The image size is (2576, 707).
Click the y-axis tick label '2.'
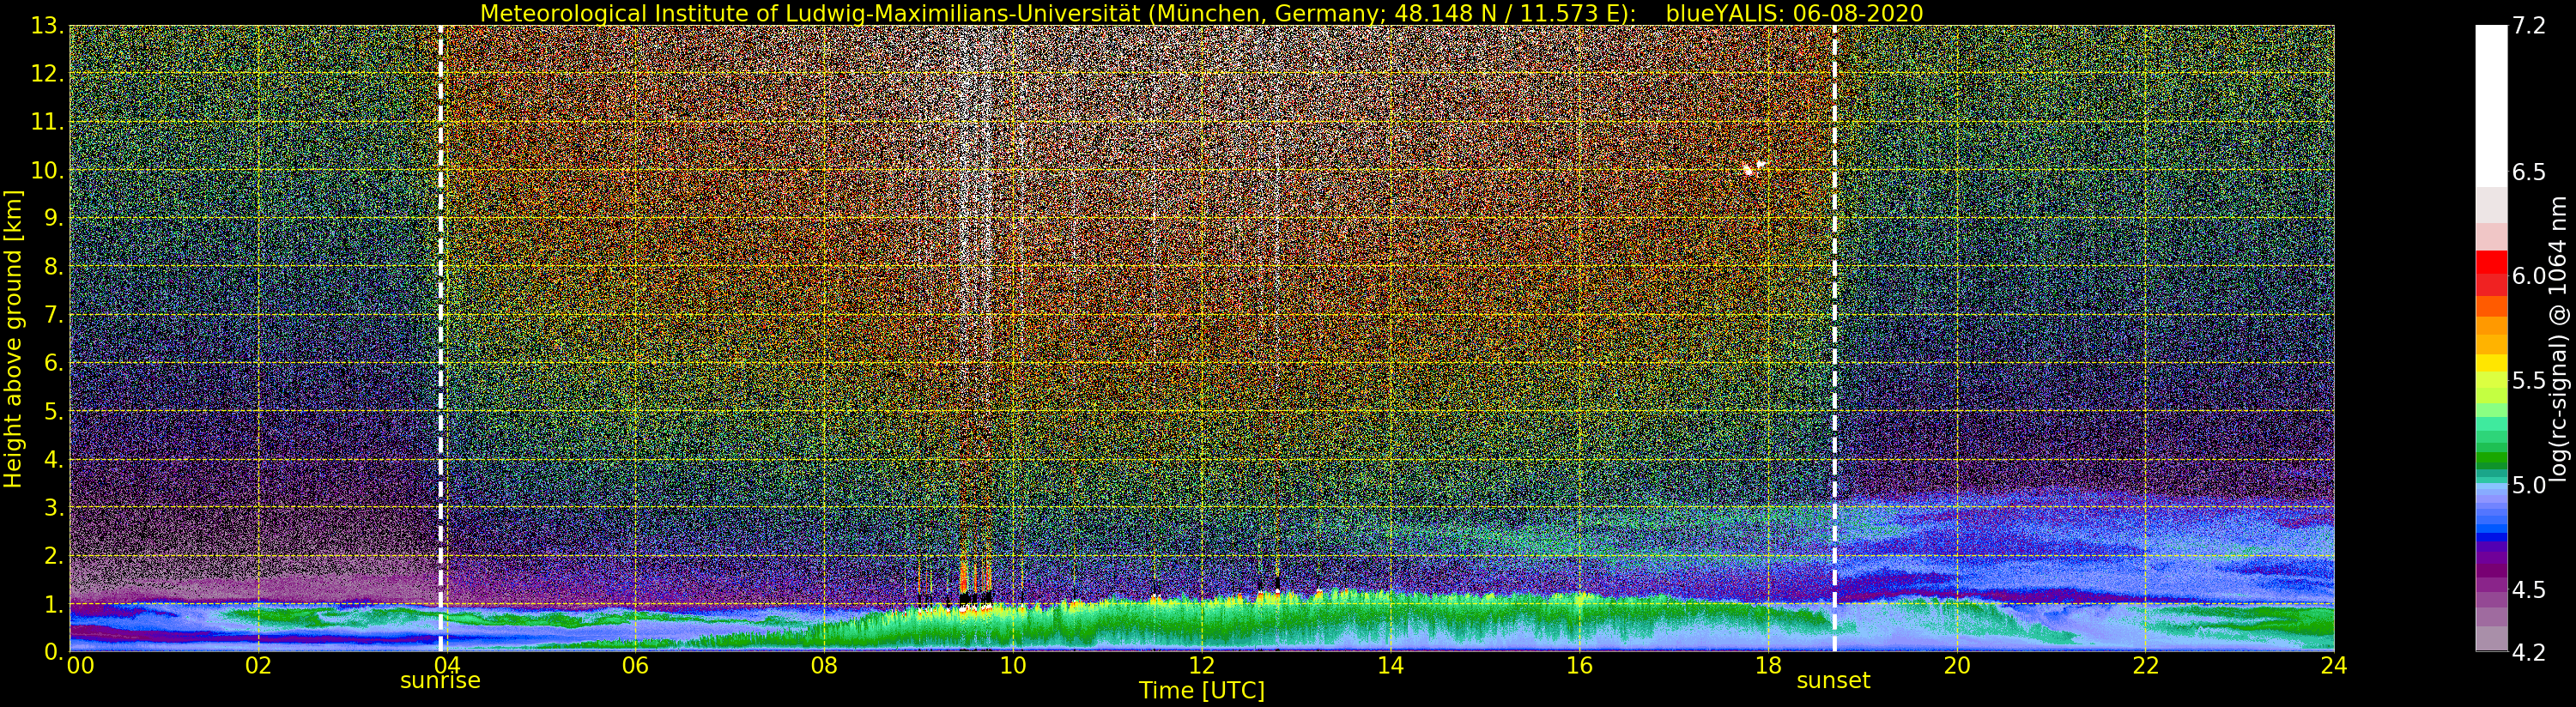point(55,555)
